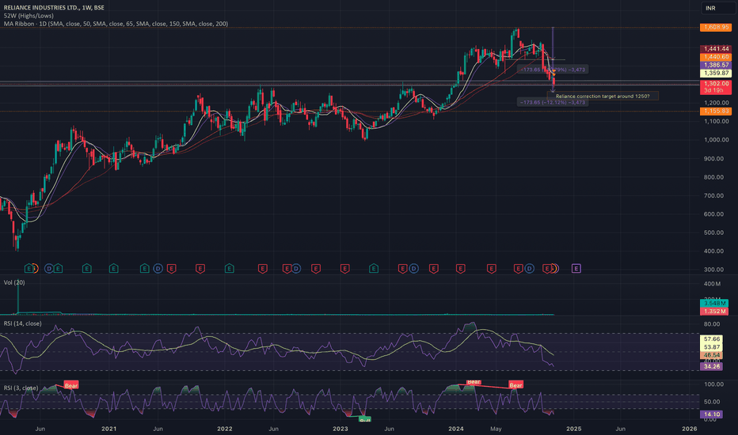Image resolution: width=738 pixels, height=435 pixels.
Task: Select the measurement label showing -12.12%
Action: tap(552, 102)
